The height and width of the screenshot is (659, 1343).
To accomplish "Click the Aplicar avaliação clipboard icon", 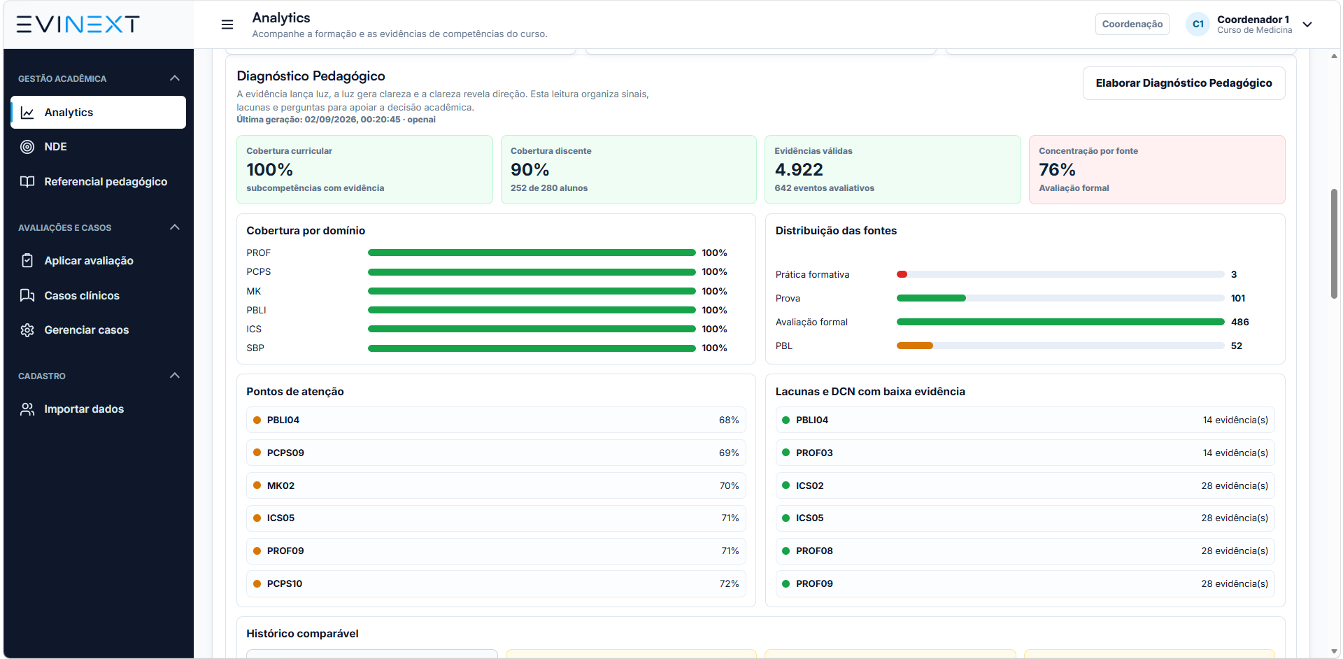I will [27, 261].
